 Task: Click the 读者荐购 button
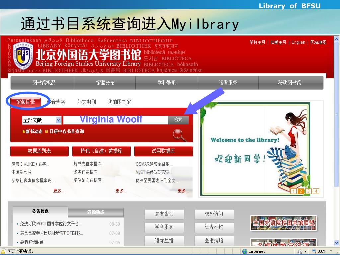[214, 227]
